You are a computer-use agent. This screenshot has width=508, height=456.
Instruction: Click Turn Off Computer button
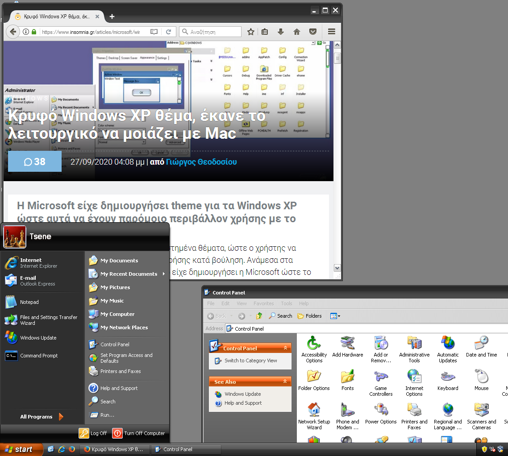coord(139,433)
